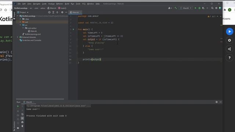Click the run gutter arrow beside main()

tap(73, 29)
